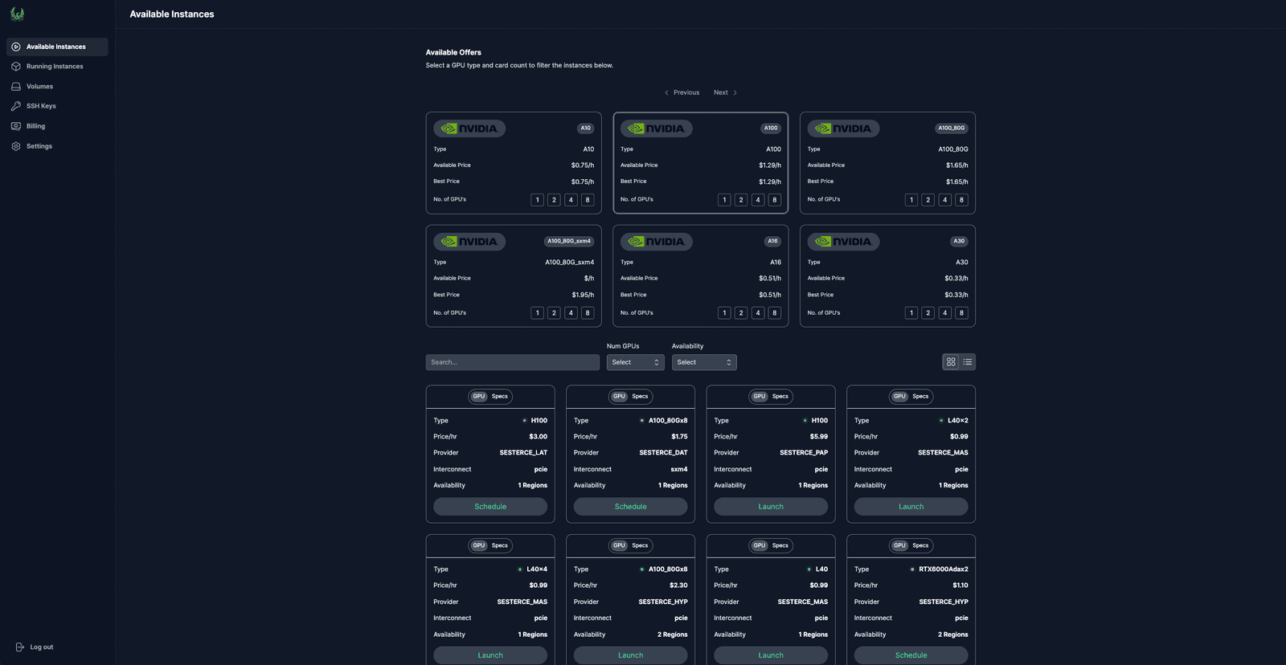Select GPU tab on L40×4 card
Image resolution: width=1286 pixels, height=665 pixels.
click(x=479, y=545)
